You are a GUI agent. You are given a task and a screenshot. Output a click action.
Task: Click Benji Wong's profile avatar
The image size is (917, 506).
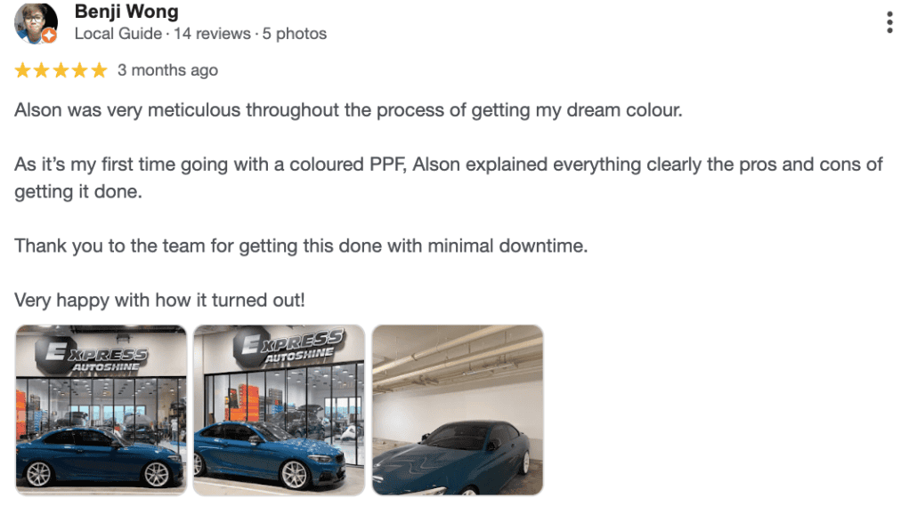click(x=36, y=23)
